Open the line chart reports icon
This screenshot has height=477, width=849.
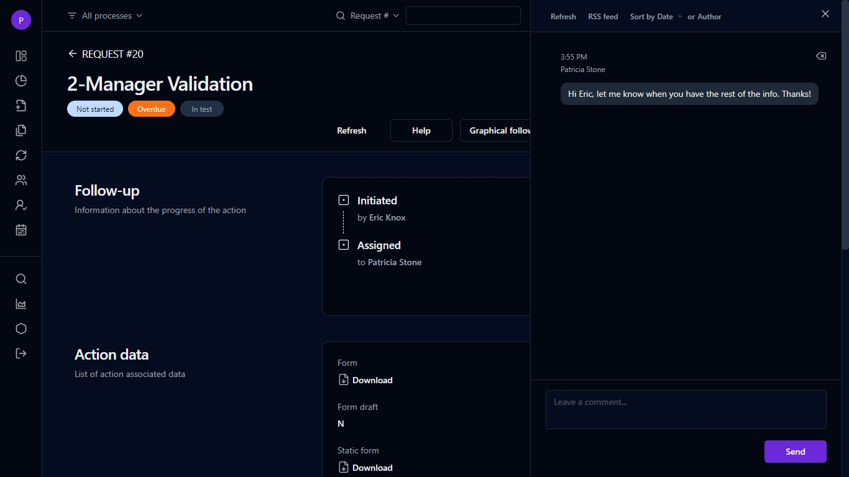pyautogui.click(x=21, y=304)
